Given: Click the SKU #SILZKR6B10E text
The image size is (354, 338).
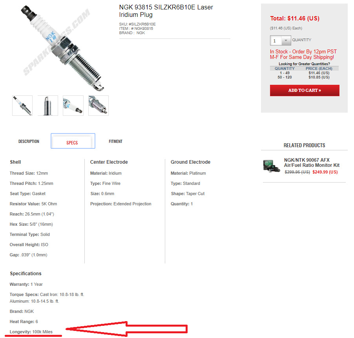Looking at the screenshot, I should [x=137, y=24].
